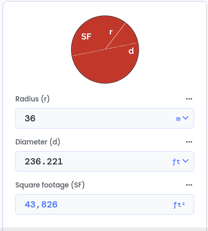Click the Radius (r) field label
This screenshot has width=208, height=231.
point(32,99)
